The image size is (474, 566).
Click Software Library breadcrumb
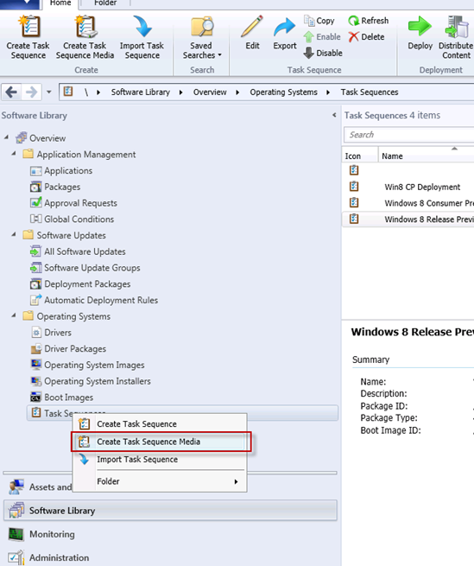point(141,92)
